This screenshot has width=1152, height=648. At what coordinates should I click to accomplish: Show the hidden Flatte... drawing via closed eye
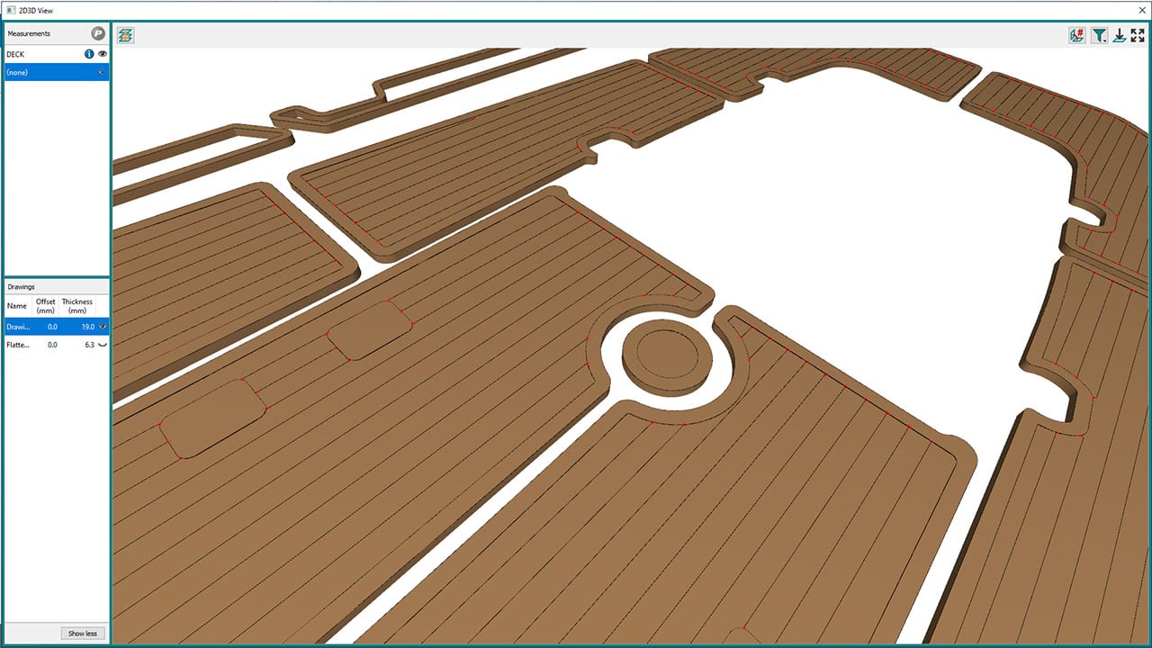coord(103,345)
